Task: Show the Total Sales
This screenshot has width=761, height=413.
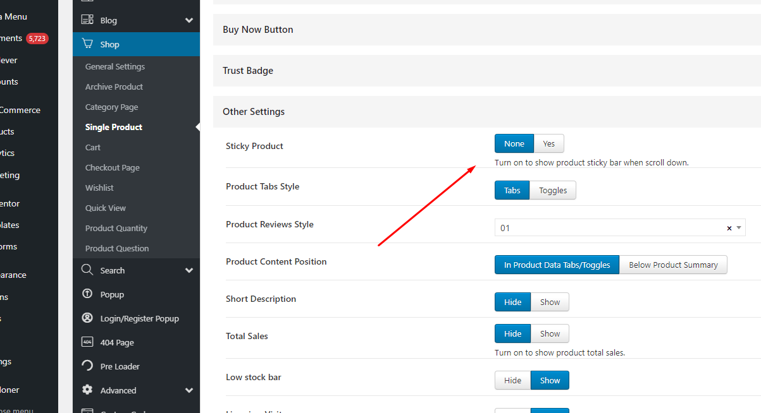Action: point(550,333)
